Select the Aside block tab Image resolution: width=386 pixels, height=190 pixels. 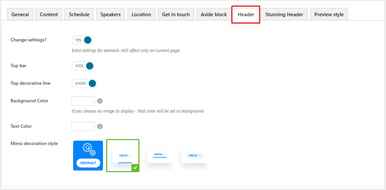click(214, 15)
